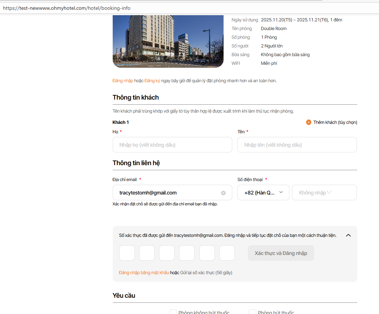This screenshot has width=379, height=314.
Task: Open Đăng nhập bằng mật khẩu link
Action: click(x=144, y=272)
